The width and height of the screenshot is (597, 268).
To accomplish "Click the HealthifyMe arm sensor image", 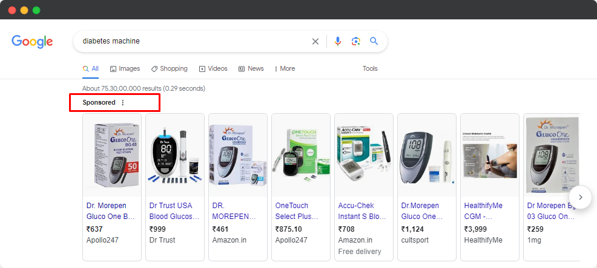I will [490, 155].
